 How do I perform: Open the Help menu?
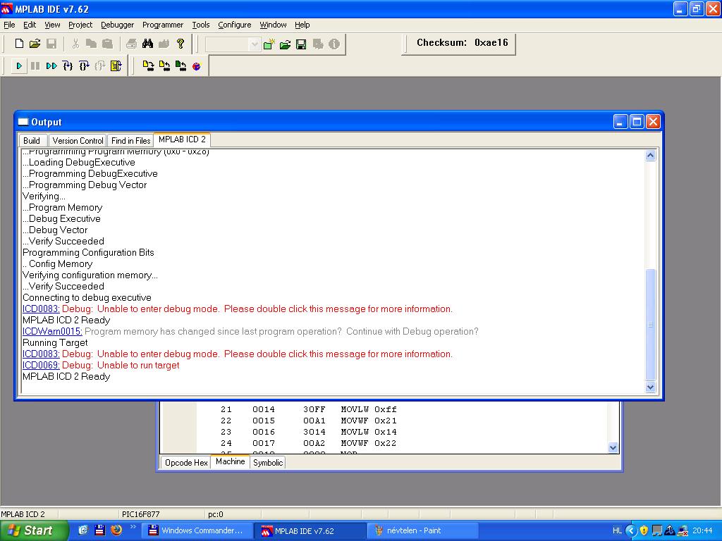(302, 25)
